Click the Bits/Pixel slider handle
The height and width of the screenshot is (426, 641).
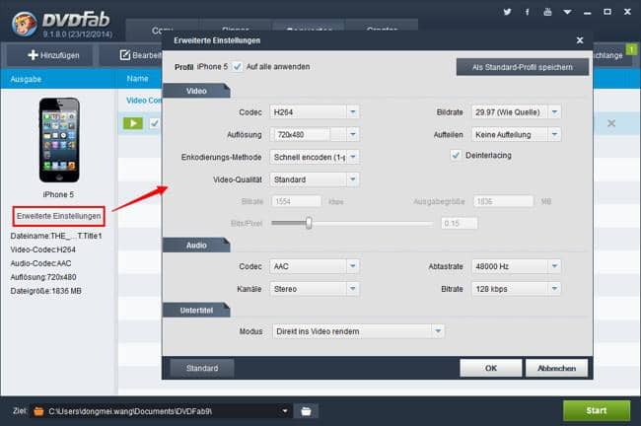point(309,223)
